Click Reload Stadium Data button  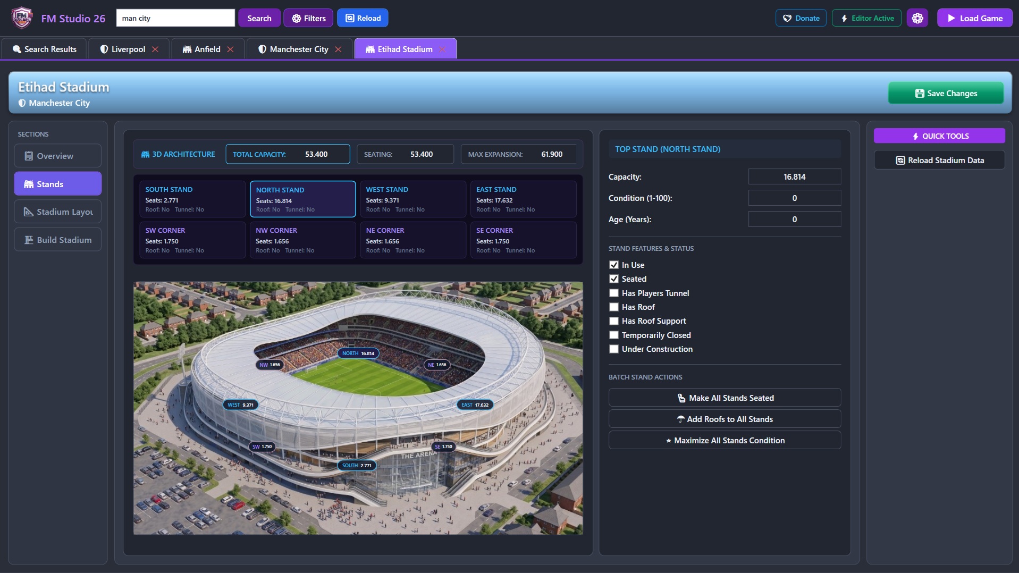[x=939, y=160]
